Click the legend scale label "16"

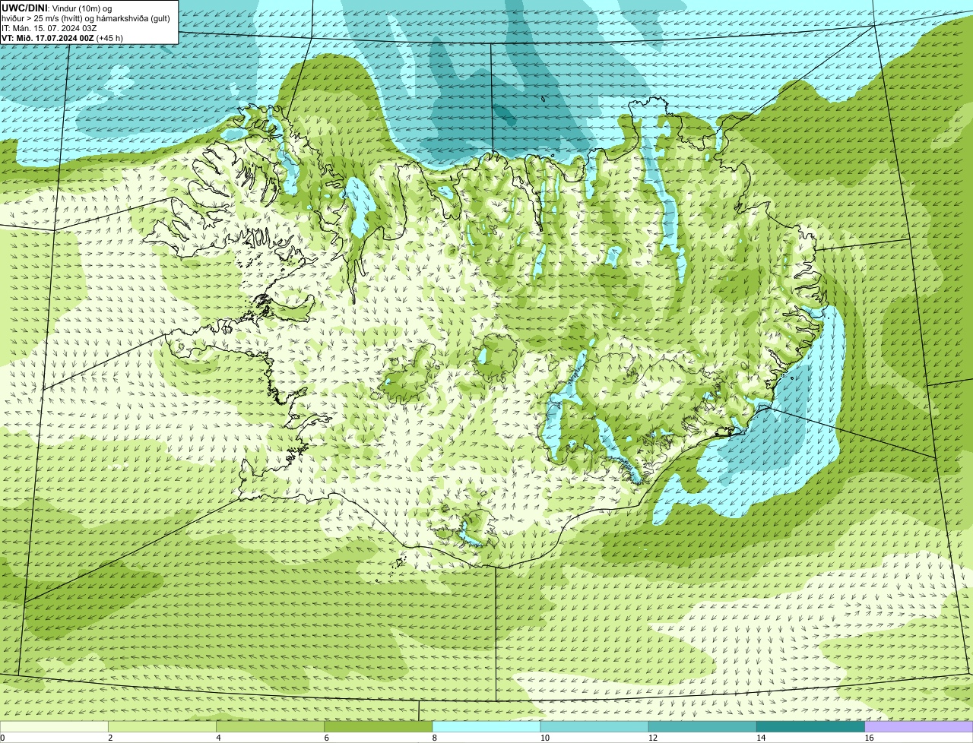pos(868,738)
